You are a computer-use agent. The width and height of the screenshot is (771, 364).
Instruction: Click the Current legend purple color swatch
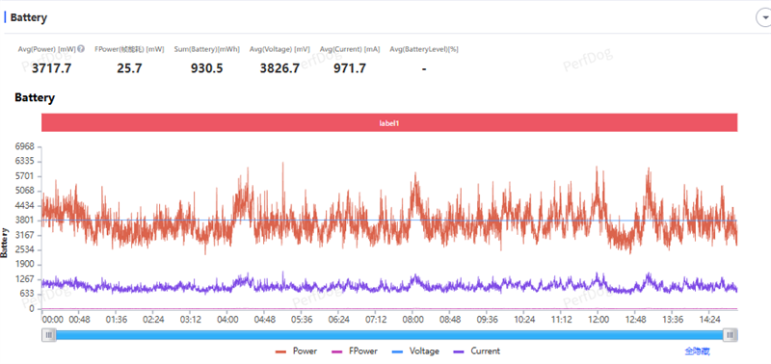459,351
